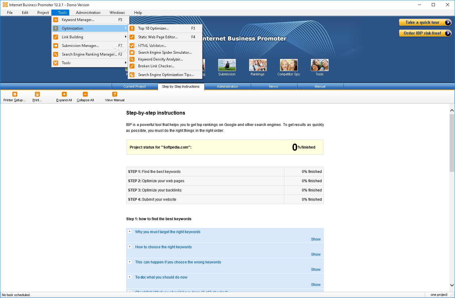The width and height of the screenshot is (455, 298).
Task: Click the Competitor Spy header thumbnail
Action: point(289,65)
